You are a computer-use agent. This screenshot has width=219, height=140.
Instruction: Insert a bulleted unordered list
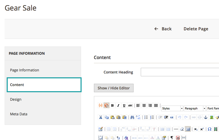click(x=146, y=117)
